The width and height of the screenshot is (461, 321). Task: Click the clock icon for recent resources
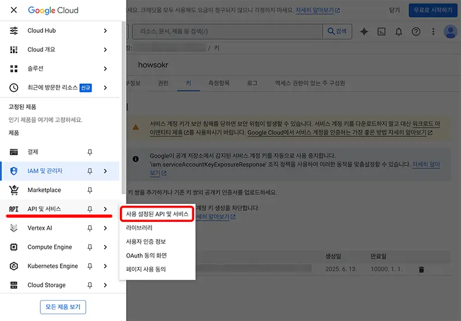tap(14, 88)
